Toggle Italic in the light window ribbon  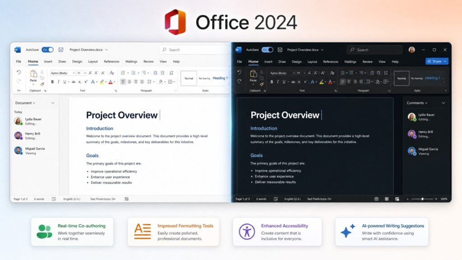58,82
